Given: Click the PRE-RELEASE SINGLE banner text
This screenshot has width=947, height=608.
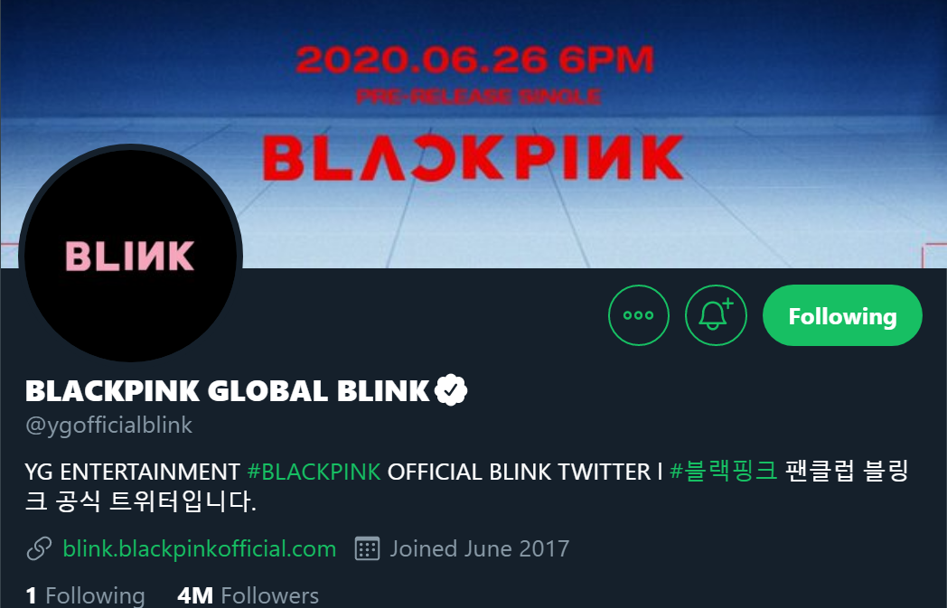Looking at the screenshot, I should pyautogui.click(x=478, y=96).
